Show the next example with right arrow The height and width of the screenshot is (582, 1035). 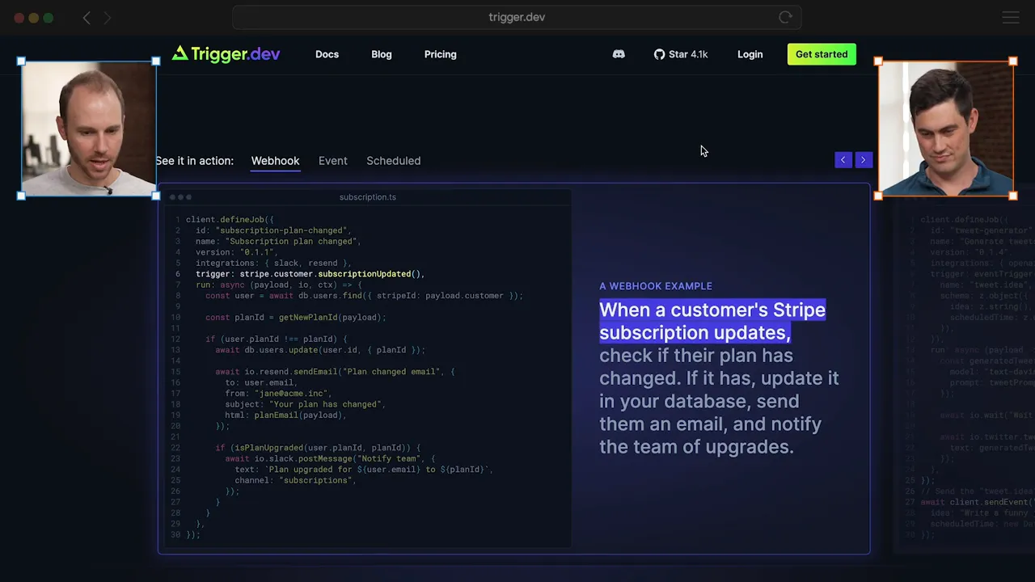(863, 160)
